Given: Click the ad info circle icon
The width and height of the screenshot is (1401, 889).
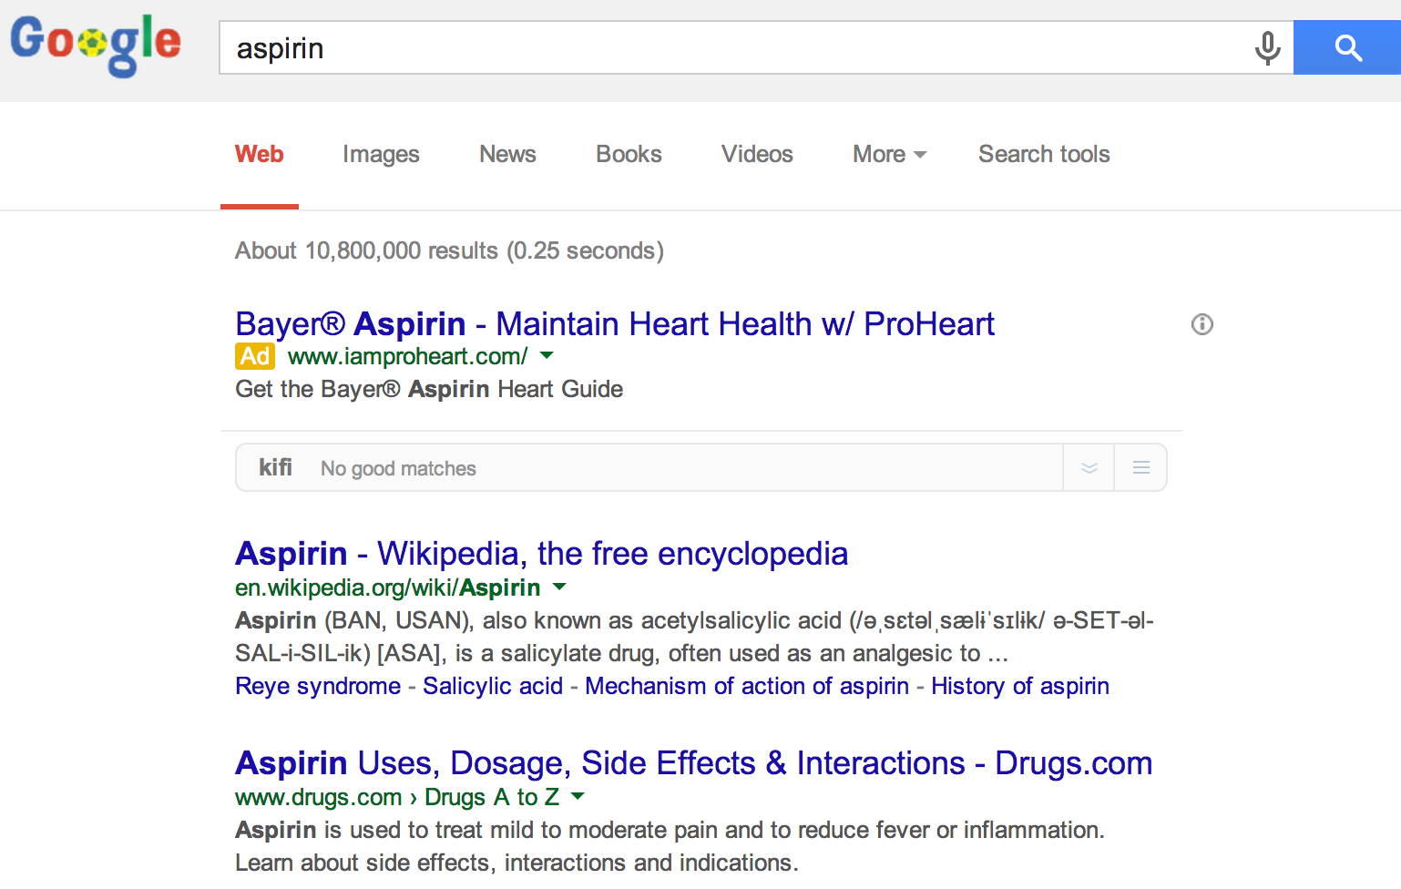Looking at the screenshot, I should pyautogui.click(x=1202, y=324).
